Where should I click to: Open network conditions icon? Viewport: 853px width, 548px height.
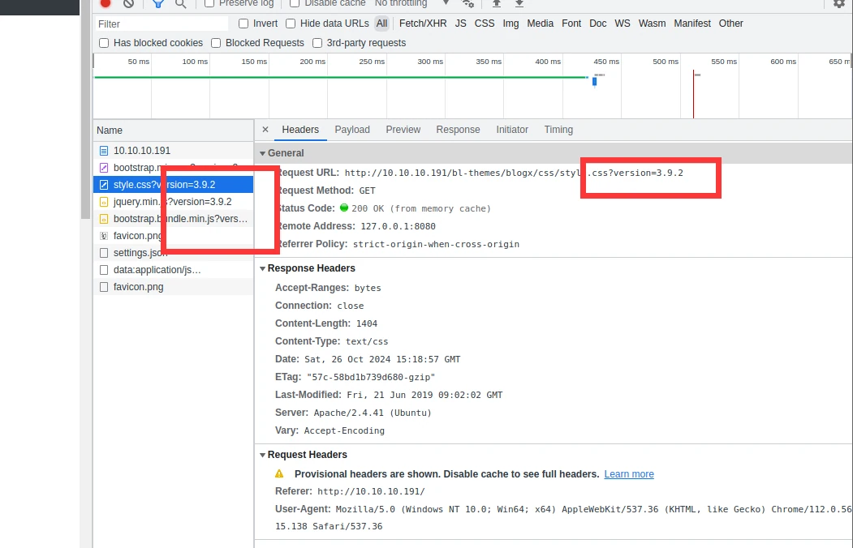467,3
